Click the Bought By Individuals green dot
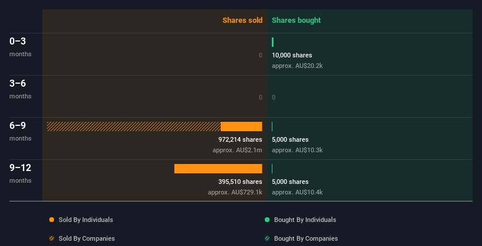The height and width of the screenshot is (246, 482). click(x=267, y=220)
